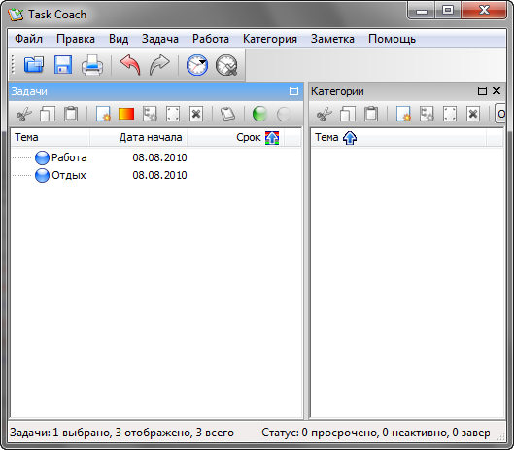Close the Категории panel
Screen dimensions: 514x450
pyautogui.click(x=497, y=90)
